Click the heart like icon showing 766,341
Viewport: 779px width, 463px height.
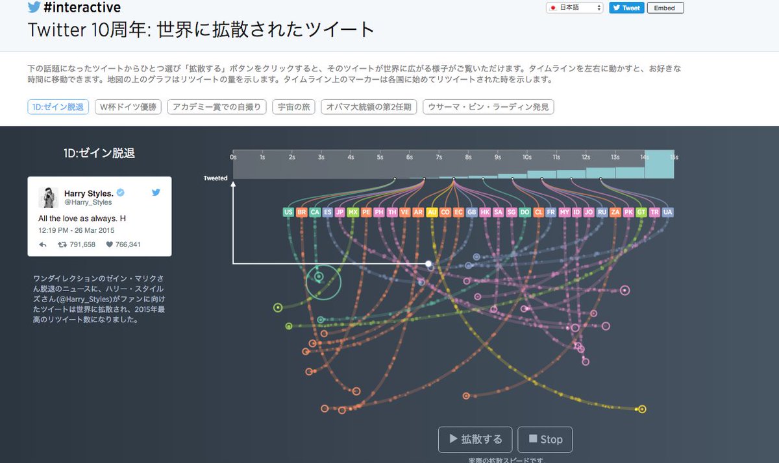(x=109, y=244)
